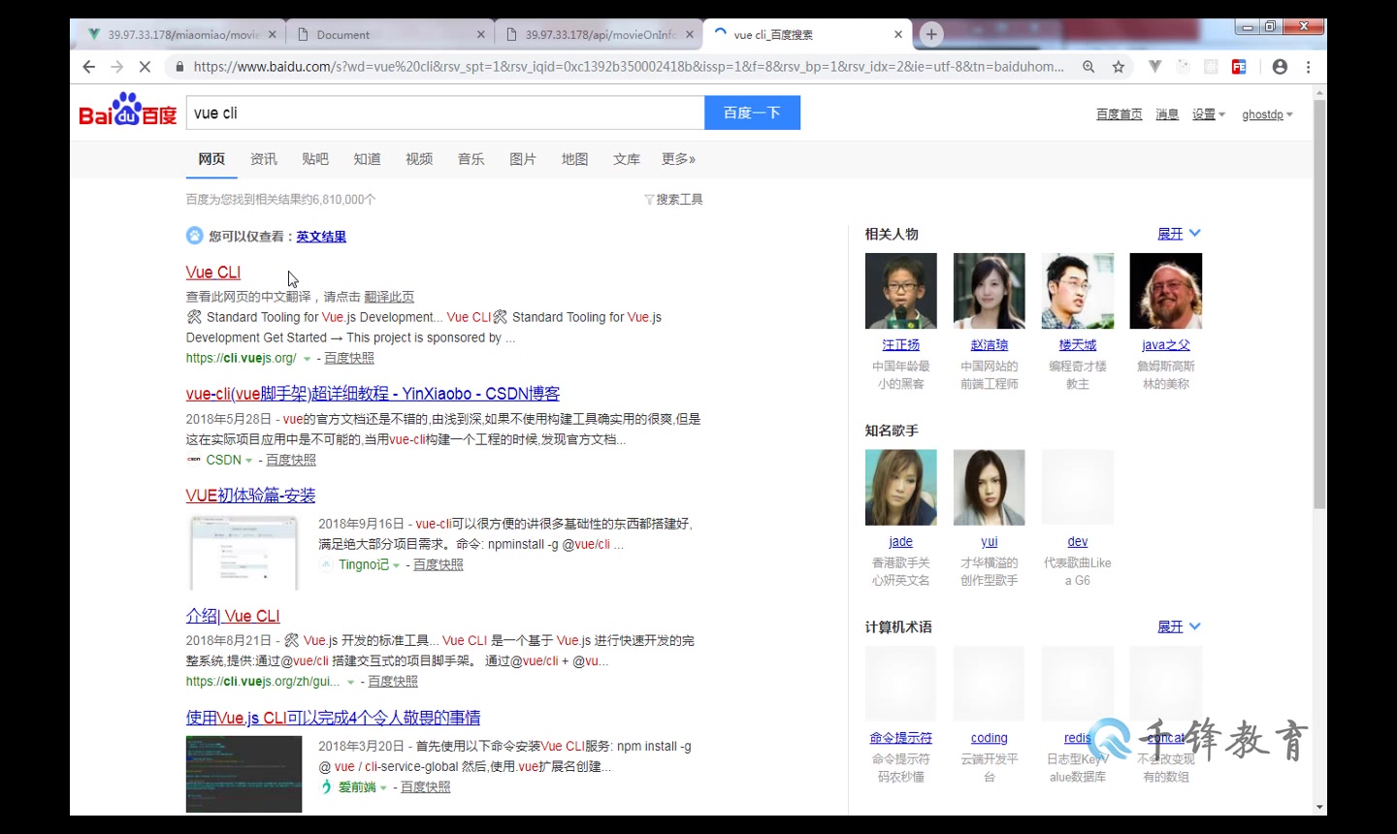Open the 消息 link
The height and width of the screenshot is (834, 1397).
(1167, 114)
